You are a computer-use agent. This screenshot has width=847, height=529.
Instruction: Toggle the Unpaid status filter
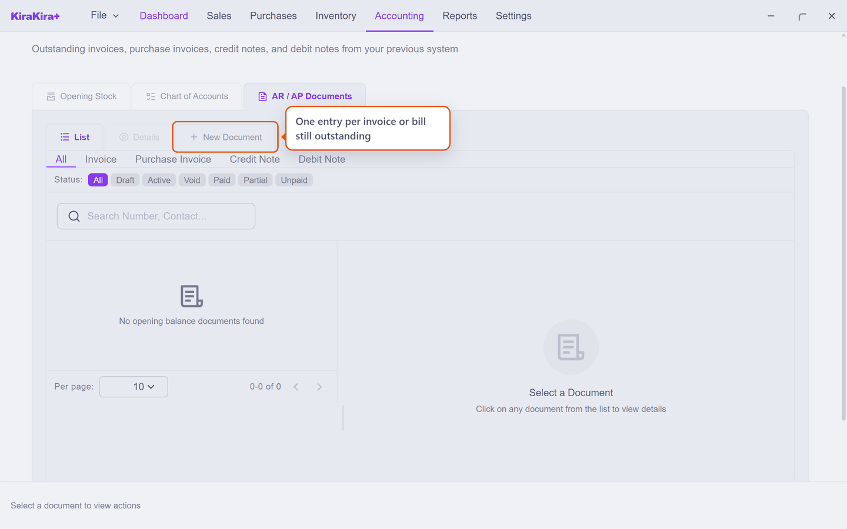pyautogui.click(x=294, y=180)
